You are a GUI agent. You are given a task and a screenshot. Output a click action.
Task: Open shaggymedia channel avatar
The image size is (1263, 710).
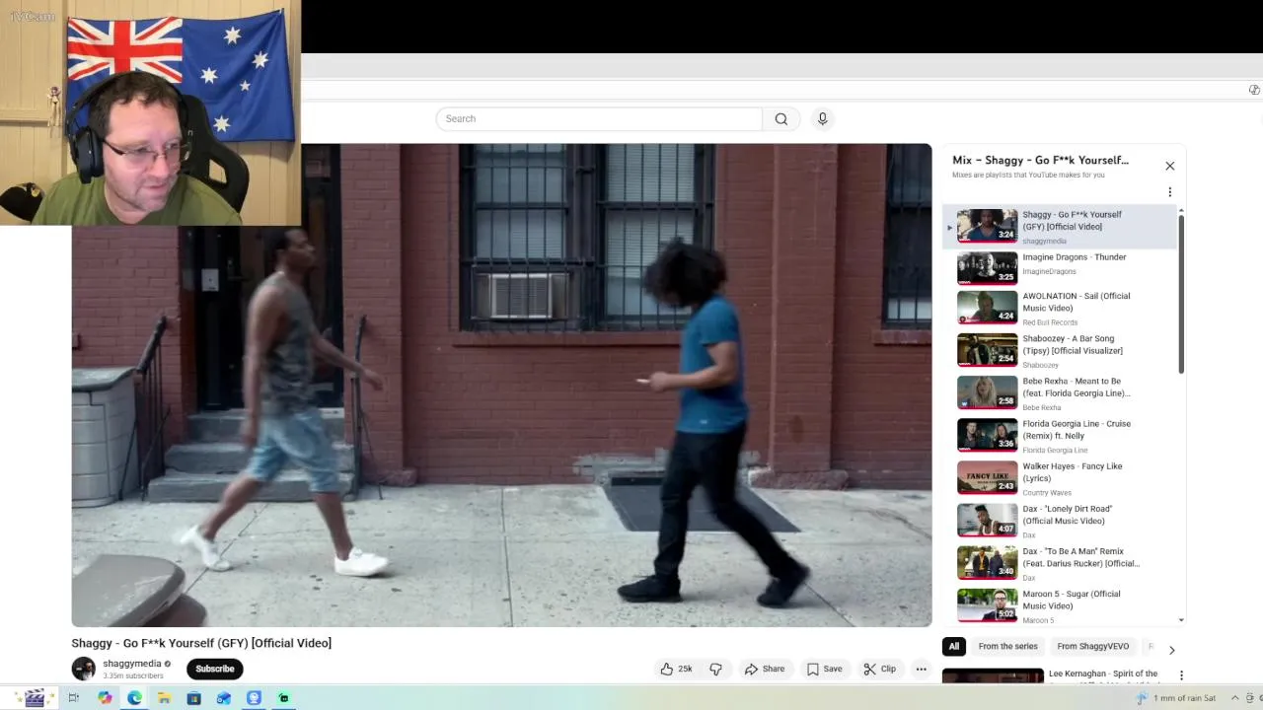coord(83,669)
